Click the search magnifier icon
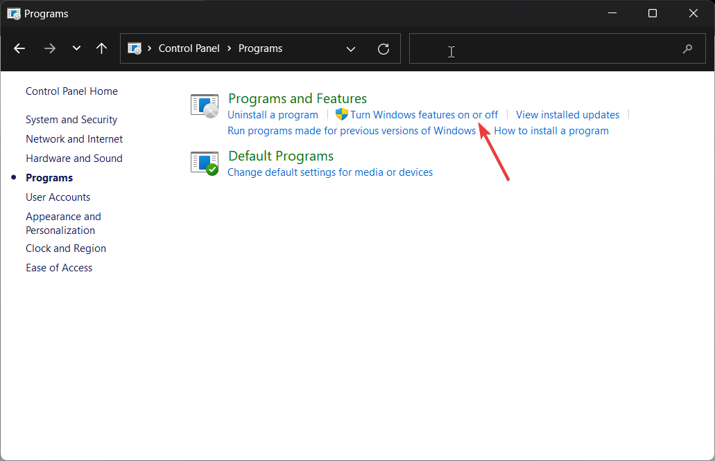This screenshot has height=461, width=715. tap(687, 48)
